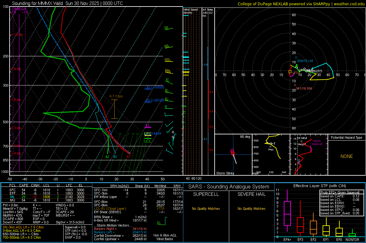Select the SFC parcel row
366x243 pixels.
(47, 190)
